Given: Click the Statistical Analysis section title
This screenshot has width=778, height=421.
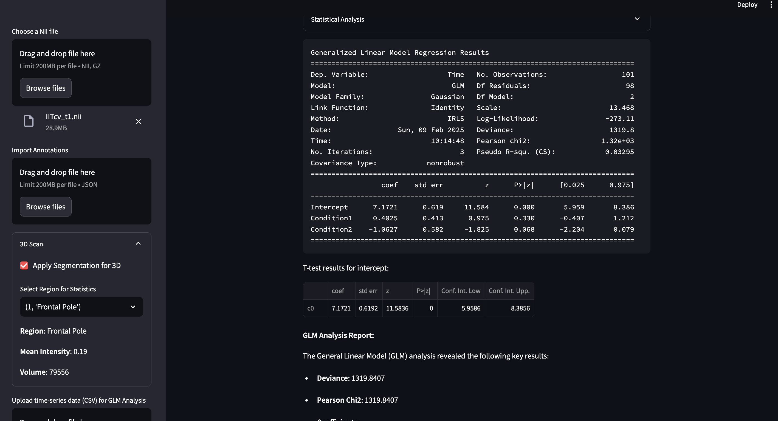Looking at the screenshot, I should pyautogui.click(x=337, y=19).
